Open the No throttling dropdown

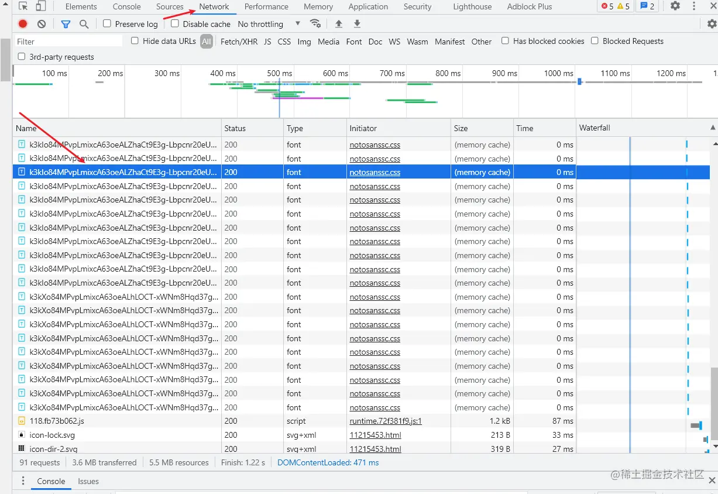(x=269, y=24)
